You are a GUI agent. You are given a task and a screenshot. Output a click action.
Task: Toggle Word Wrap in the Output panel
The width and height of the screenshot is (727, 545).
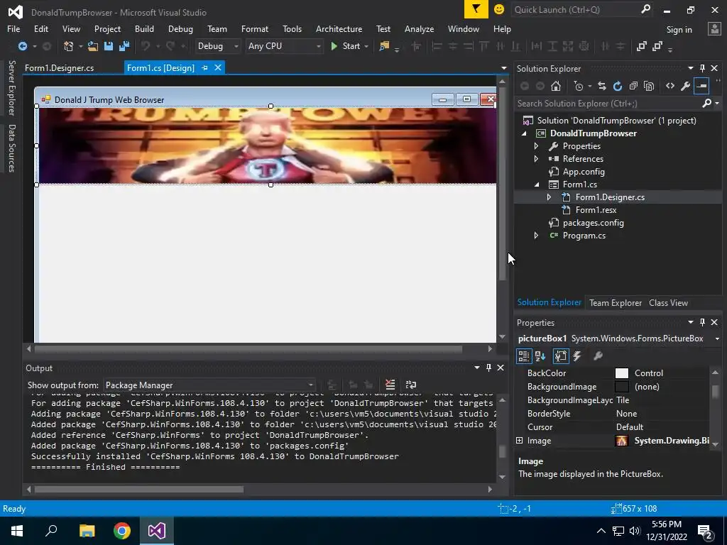coord(411,385)
